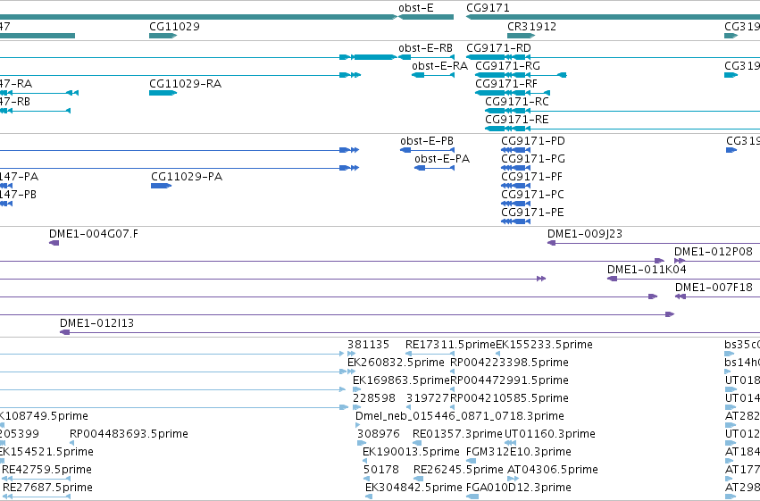Select EST EK260832.5prime
760x501 pixels.
tap(351, 372)
